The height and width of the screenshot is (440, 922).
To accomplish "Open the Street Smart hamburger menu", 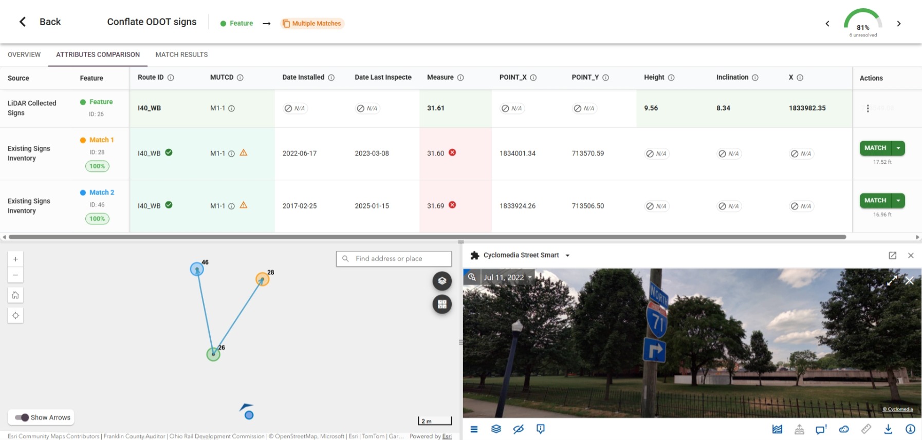I will 474,429.
